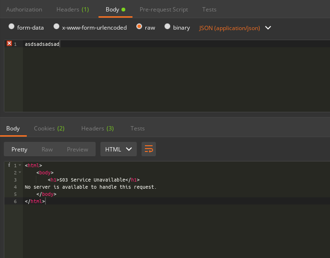Select the binary body type radio

pos(167,27)
